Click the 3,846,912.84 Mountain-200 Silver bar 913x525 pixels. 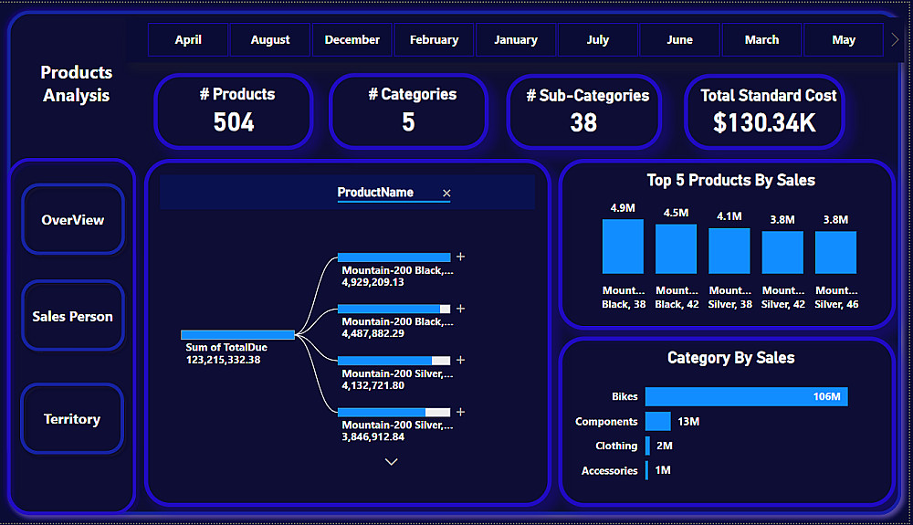(394, 412)
